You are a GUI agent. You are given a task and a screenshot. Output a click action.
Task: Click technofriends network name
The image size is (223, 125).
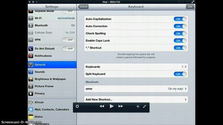(x=66, y=18)
